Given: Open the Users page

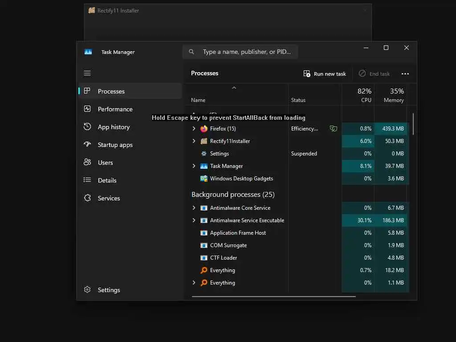Looking at the screenshot, I should point(130,162).
